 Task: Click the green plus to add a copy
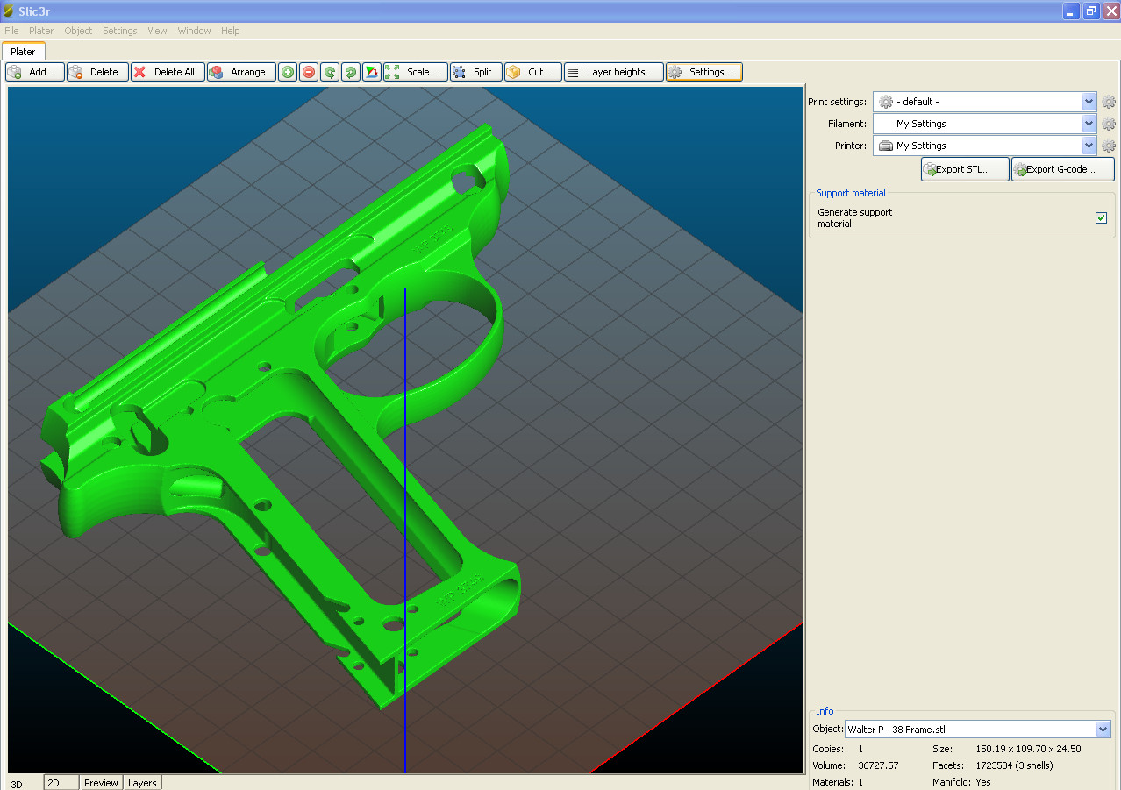point(287,71)
